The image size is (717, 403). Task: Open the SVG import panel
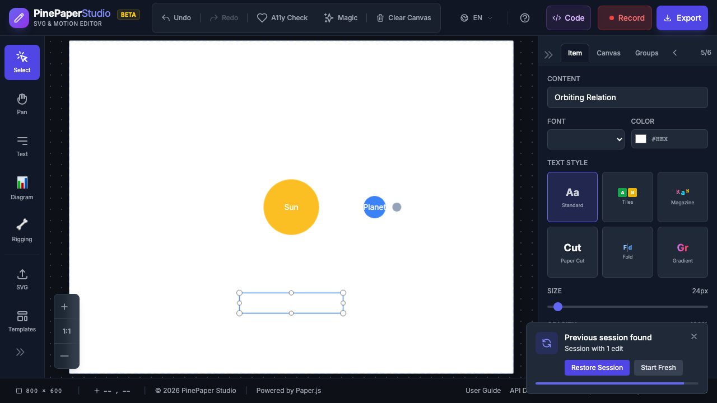[x=22, y=278]
